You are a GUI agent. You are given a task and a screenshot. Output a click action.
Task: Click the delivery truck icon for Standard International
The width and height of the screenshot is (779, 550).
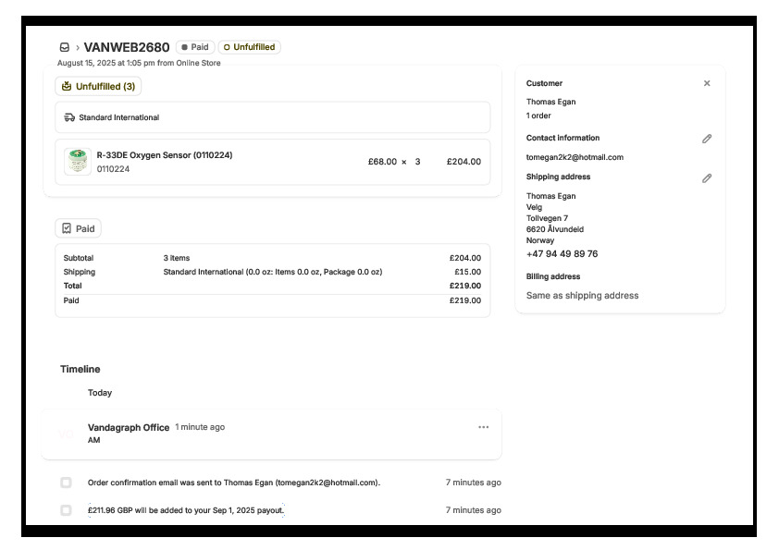point(69,117)
